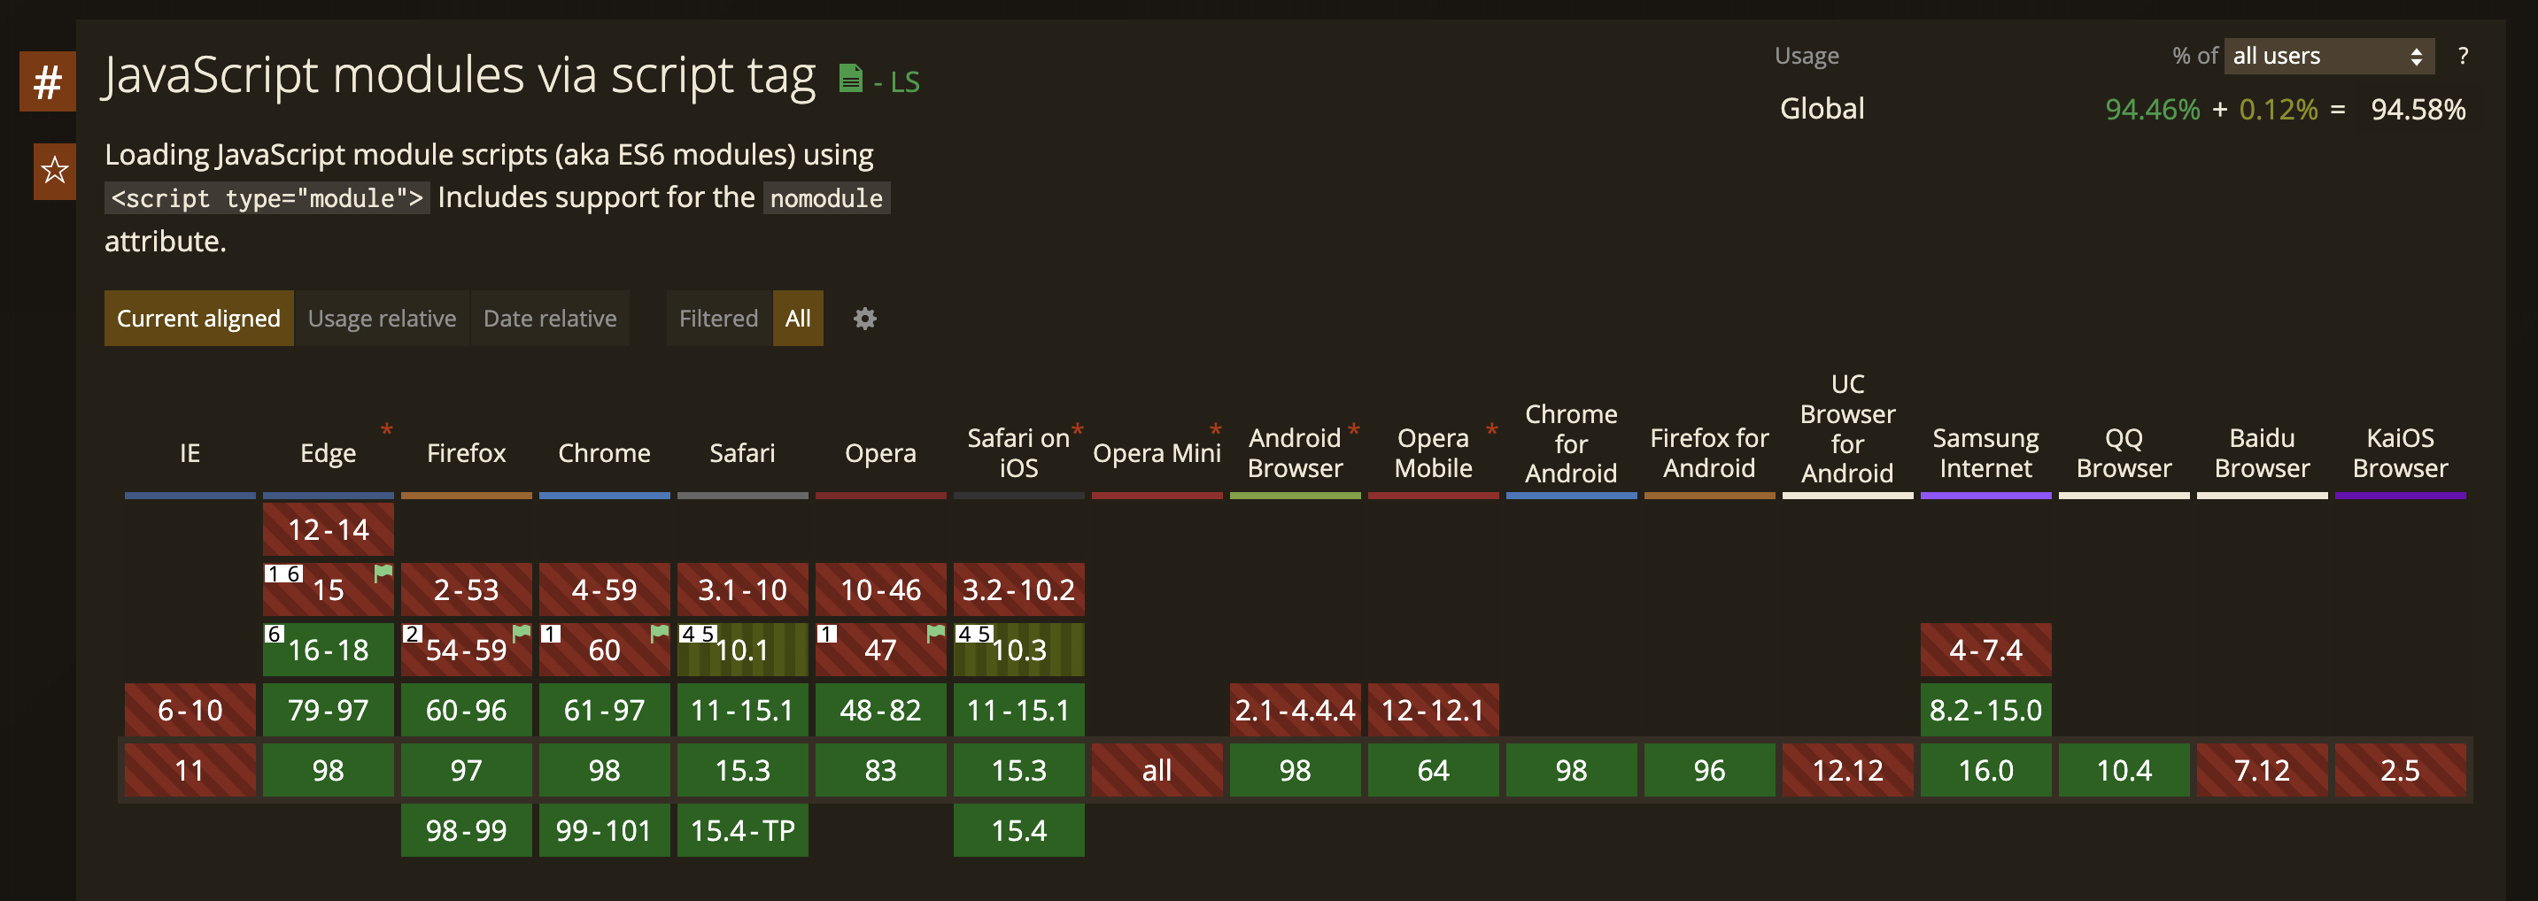Select Firefox 60-96 cell
The height and width of the screenshot is (901, 2538).
coord(466,710)
